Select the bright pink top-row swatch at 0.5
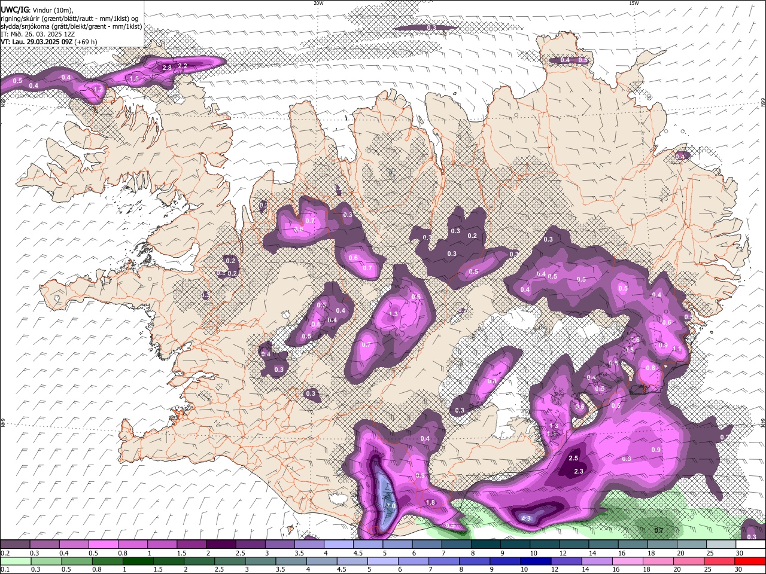Screen dimensions: 766x574 [103, 544]
